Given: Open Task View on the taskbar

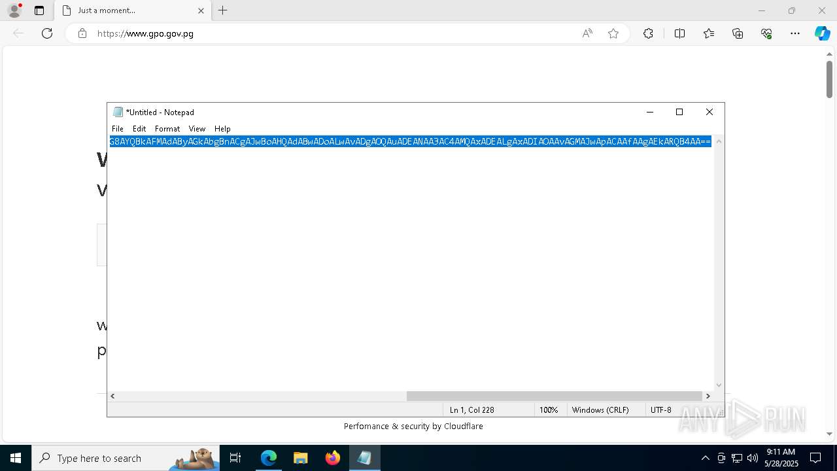Looking at the screenshot, I should 236,458.
